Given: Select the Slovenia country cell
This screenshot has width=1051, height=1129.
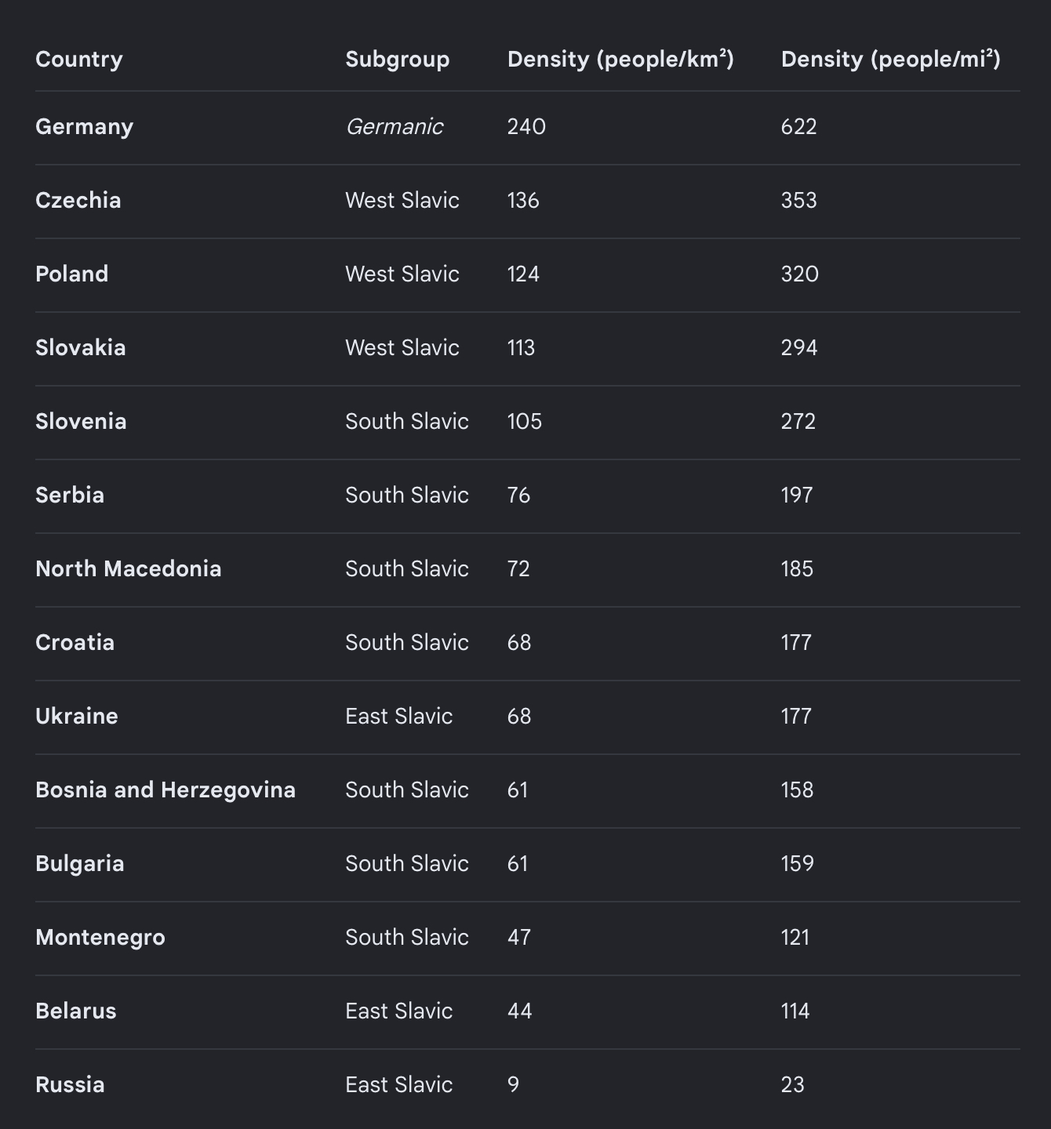Looking at the screenshot, I should pos(81,422).
